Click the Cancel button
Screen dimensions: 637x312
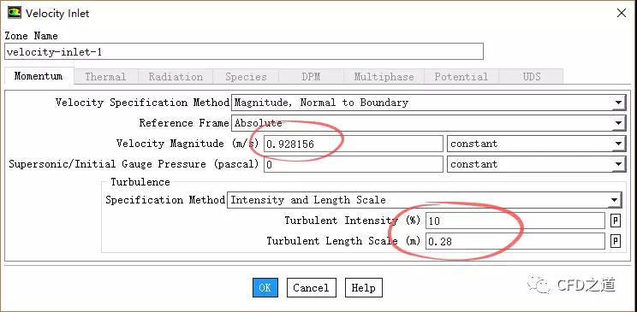311,288
